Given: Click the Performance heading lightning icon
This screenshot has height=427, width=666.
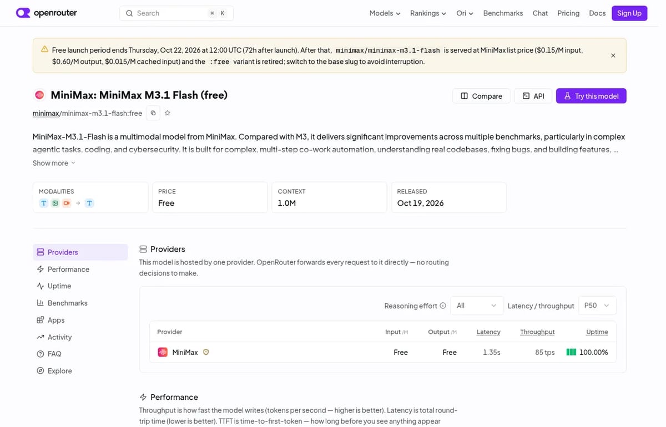Looking at the screenshot, I should click(x=143, y=398).
